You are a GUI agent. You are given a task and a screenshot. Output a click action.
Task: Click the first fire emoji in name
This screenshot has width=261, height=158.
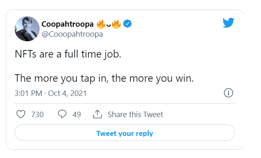101,24
